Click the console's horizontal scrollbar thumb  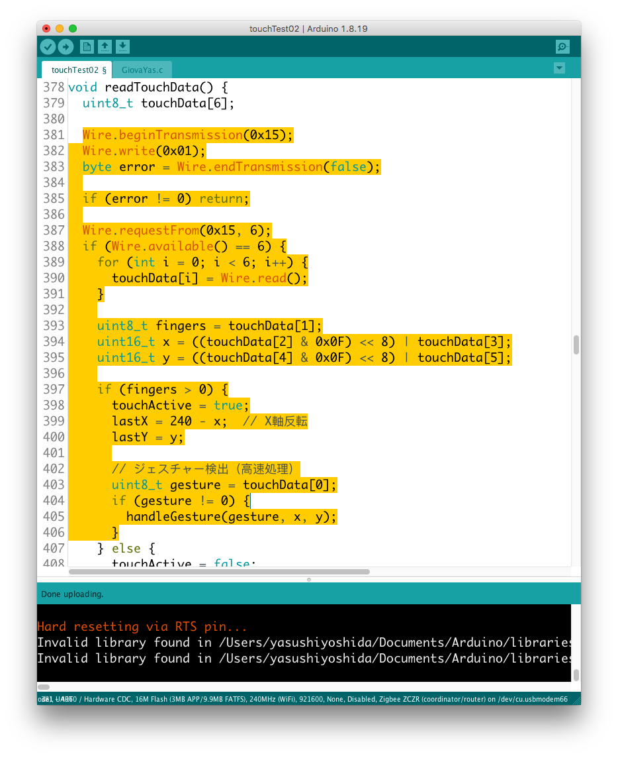coord(44,687)
